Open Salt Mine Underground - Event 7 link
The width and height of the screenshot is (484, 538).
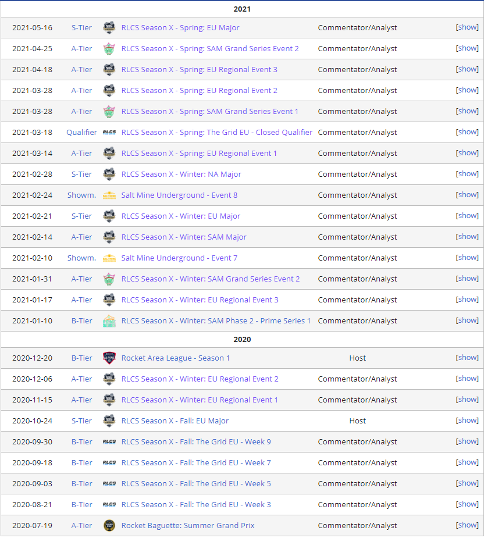[x=179, y=258]
